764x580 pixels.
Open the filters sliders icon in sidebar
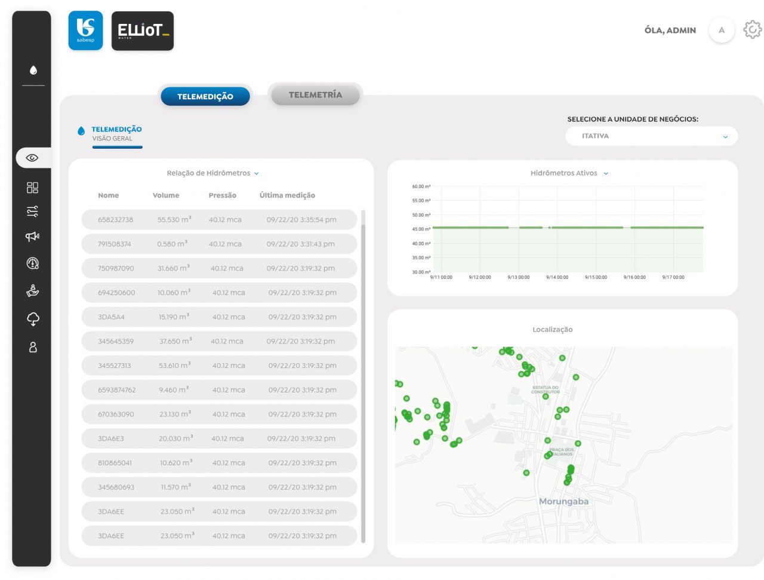[x=33, y=211]
